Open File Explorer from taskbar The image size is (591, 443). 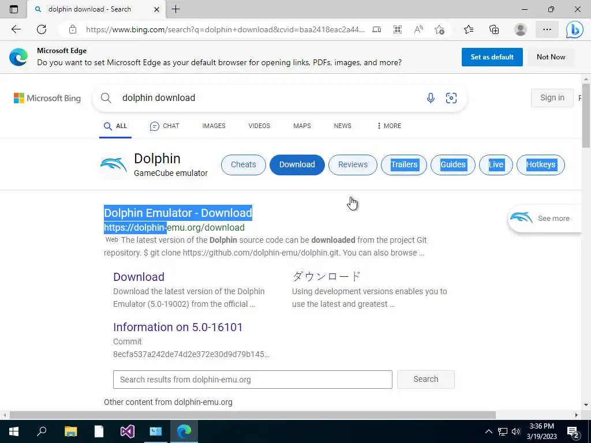coord(70,431)
